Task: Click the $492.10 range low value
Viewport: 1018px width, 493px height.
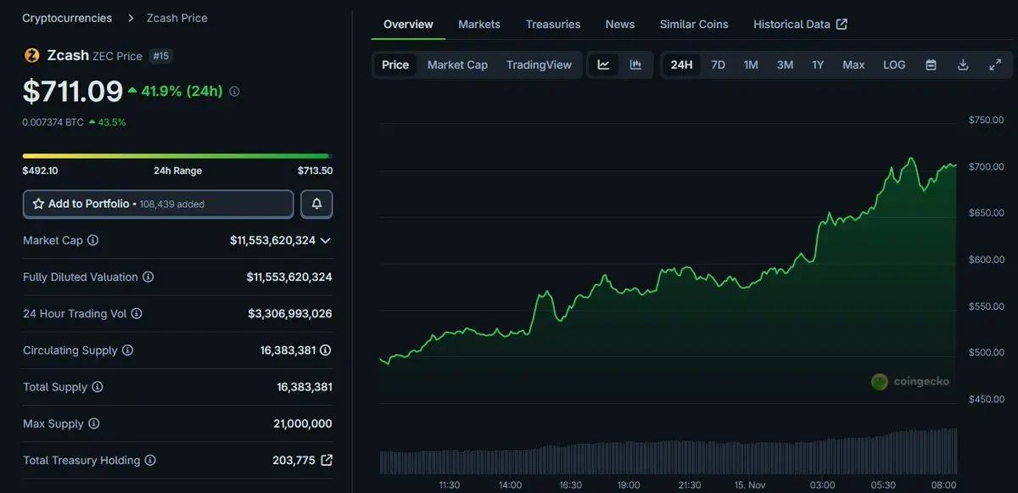Action: coord(40,171)
